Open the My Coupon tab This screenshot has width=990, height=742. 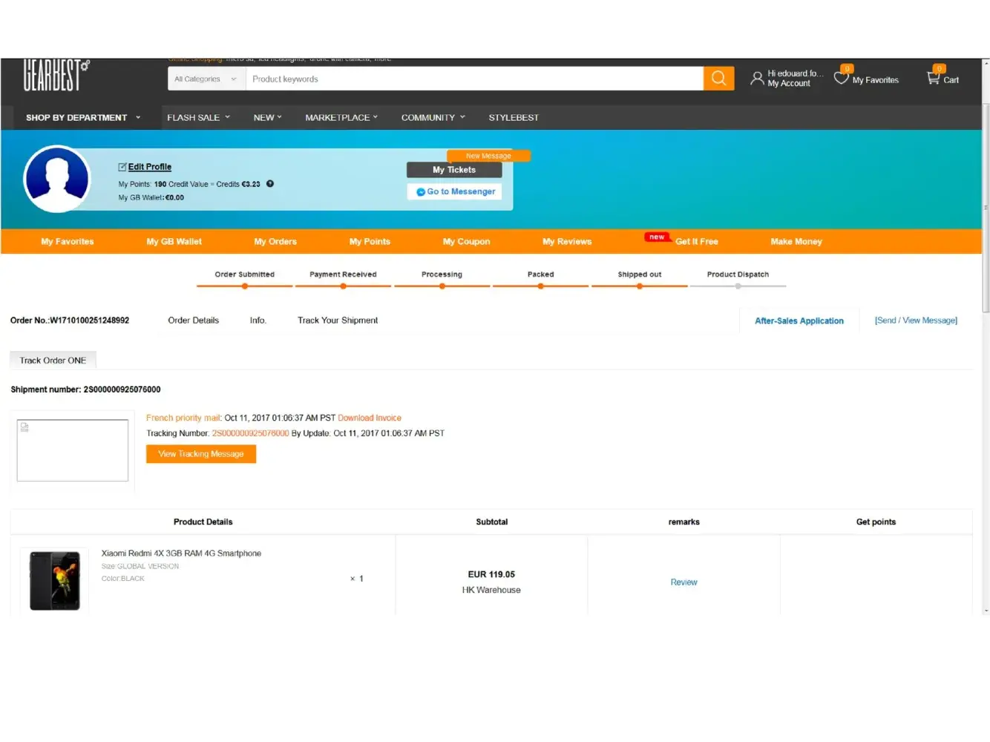coord(466,242)
